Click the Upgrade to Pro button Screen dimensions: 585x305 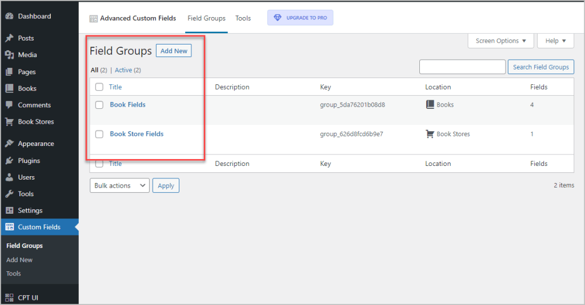pyautogui.click(x=300, y=18)
